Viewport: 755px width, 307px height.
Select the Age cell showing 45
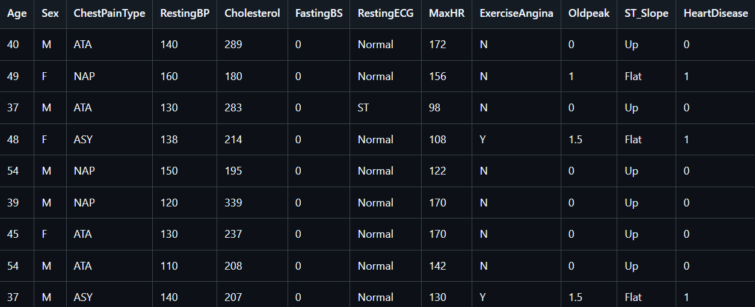pos(13,234)
